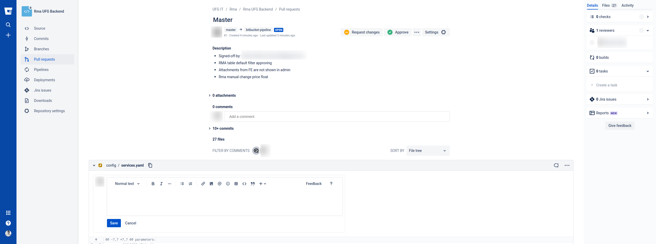Open Jira issues from the sidebar
This screenshot has height=244, width=656.
42,90
